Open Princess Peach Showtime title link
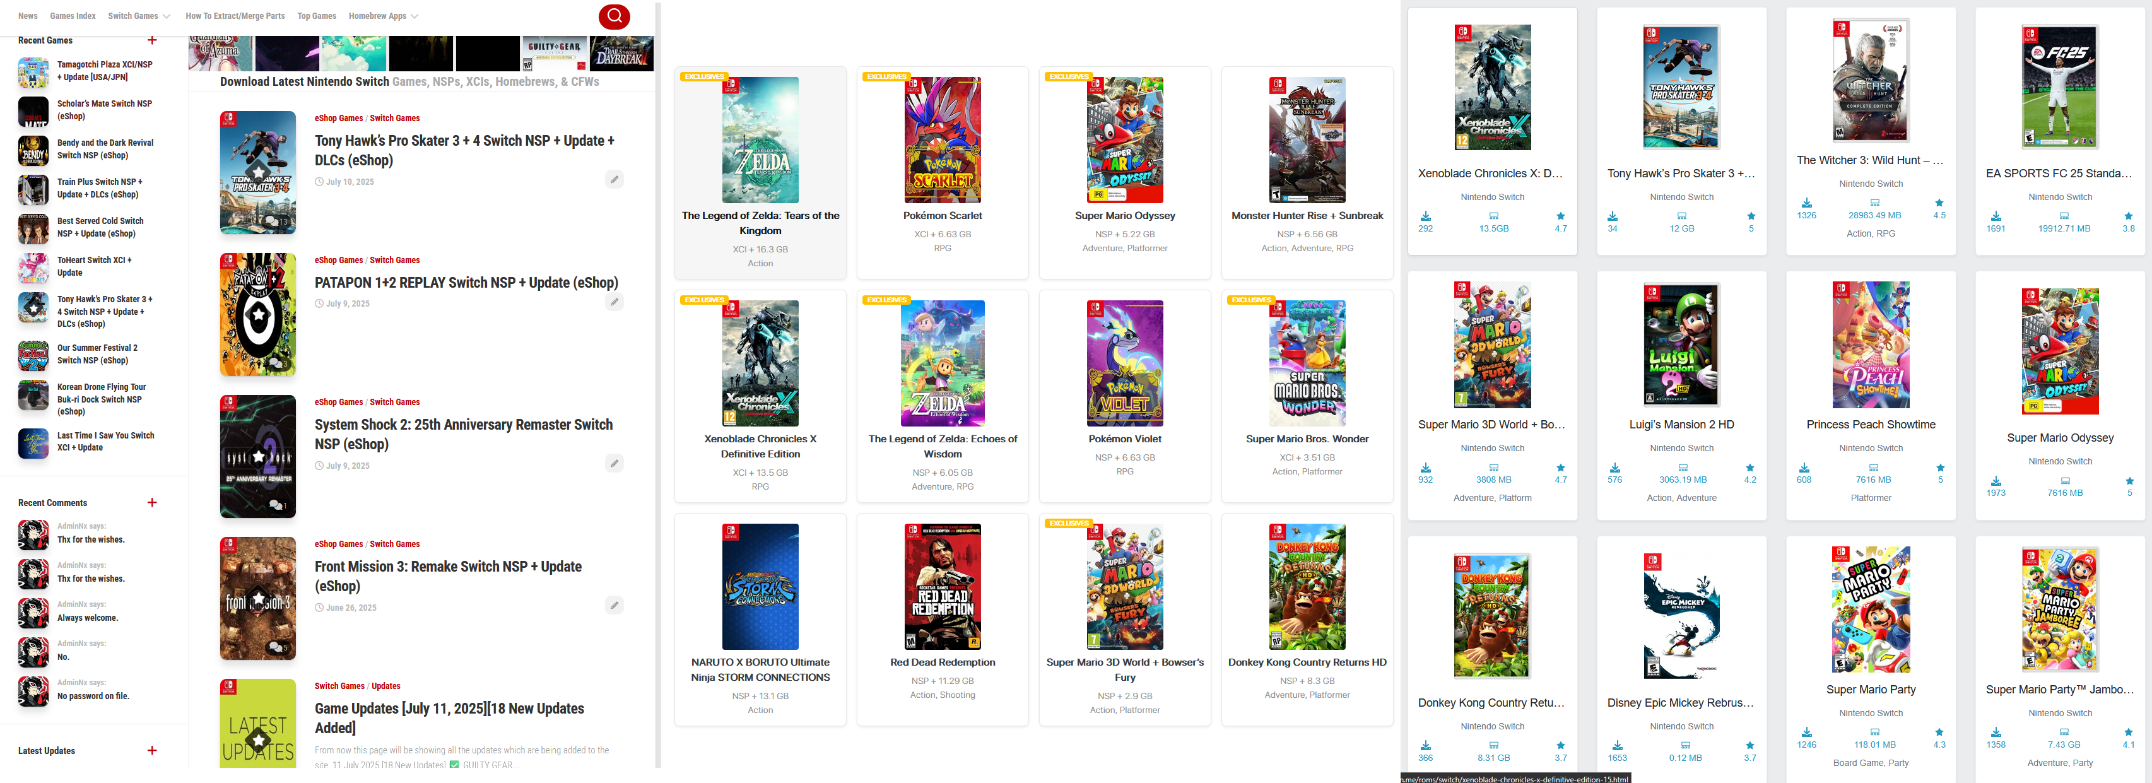This screenshot has height=783, width=2152. point(1871,425)
